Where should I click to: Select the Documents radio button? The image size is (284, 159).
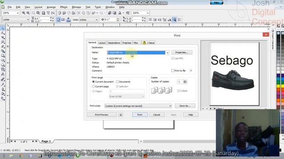117,82
